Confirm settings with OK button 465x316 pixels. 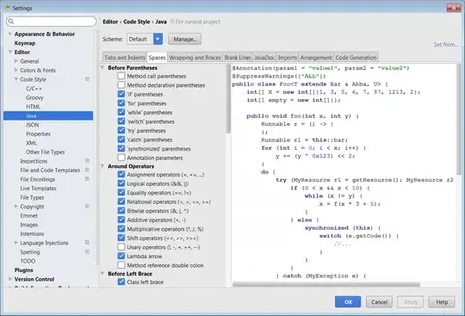(348, 301)
